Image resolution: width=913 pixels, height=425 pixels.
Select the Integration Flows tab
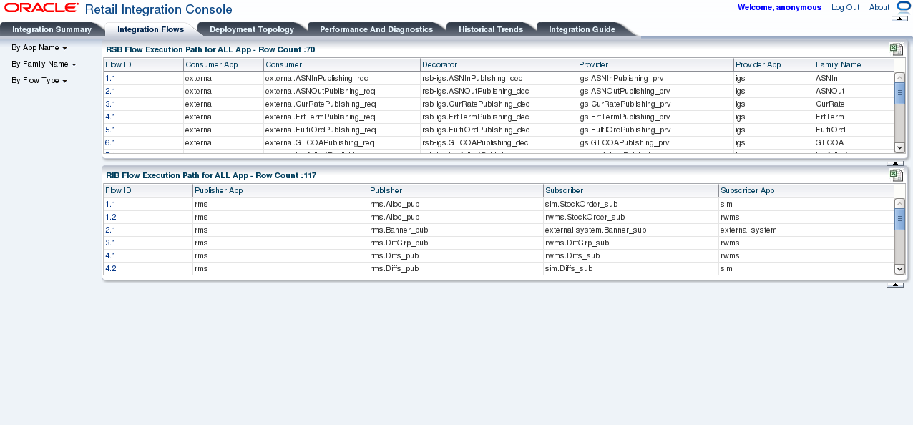(150, 30)
